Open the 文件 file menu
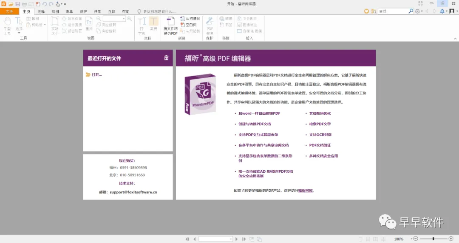459x243 pixels. [x=9, y=11]
